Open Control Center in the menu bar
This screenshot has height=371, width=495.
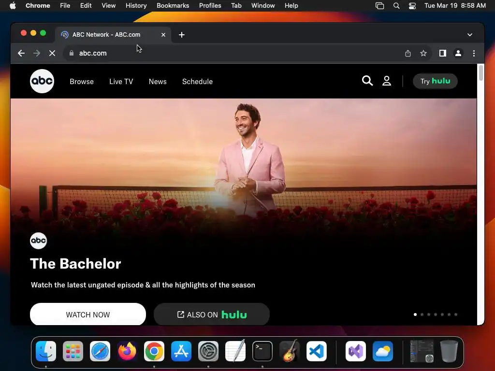coord(412,5)
